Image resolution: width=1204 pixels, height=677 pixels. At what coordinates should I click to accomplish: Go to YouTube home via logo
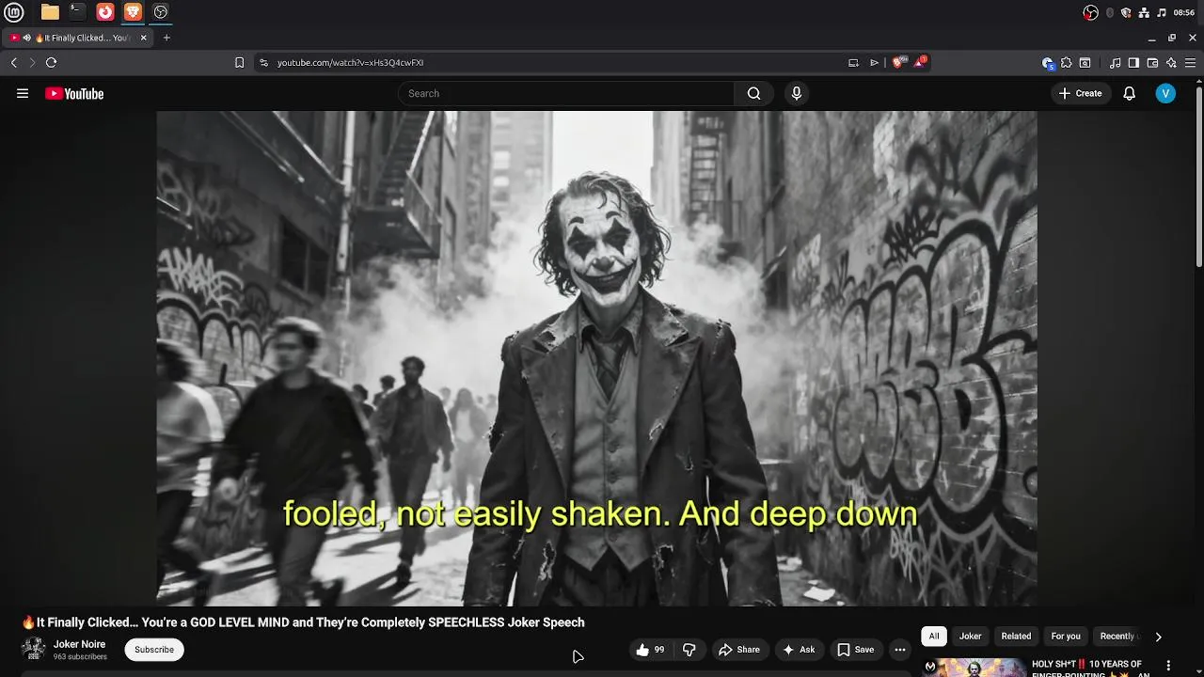74,93
